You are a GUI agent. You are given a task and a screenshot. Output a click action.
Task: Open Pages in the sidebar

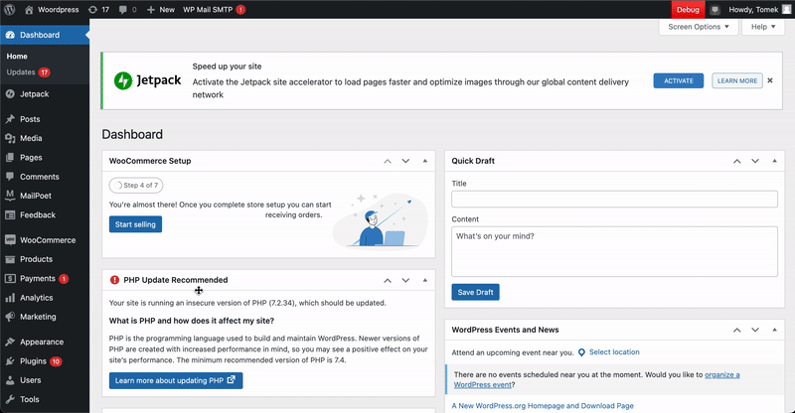[45, 158]
